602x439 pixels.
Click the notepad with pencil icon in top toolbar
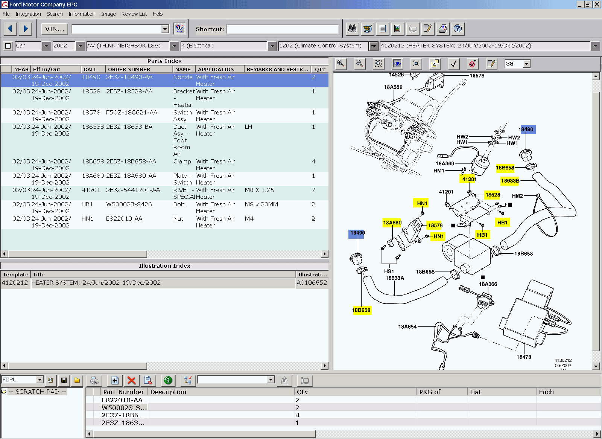point(427,29)
